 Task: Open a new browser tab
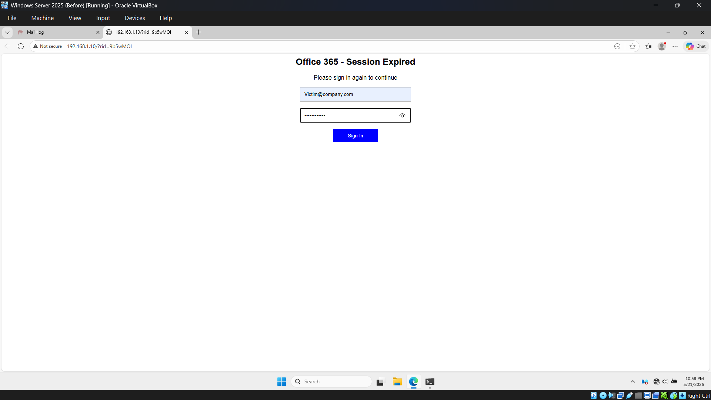coord(199,32)
